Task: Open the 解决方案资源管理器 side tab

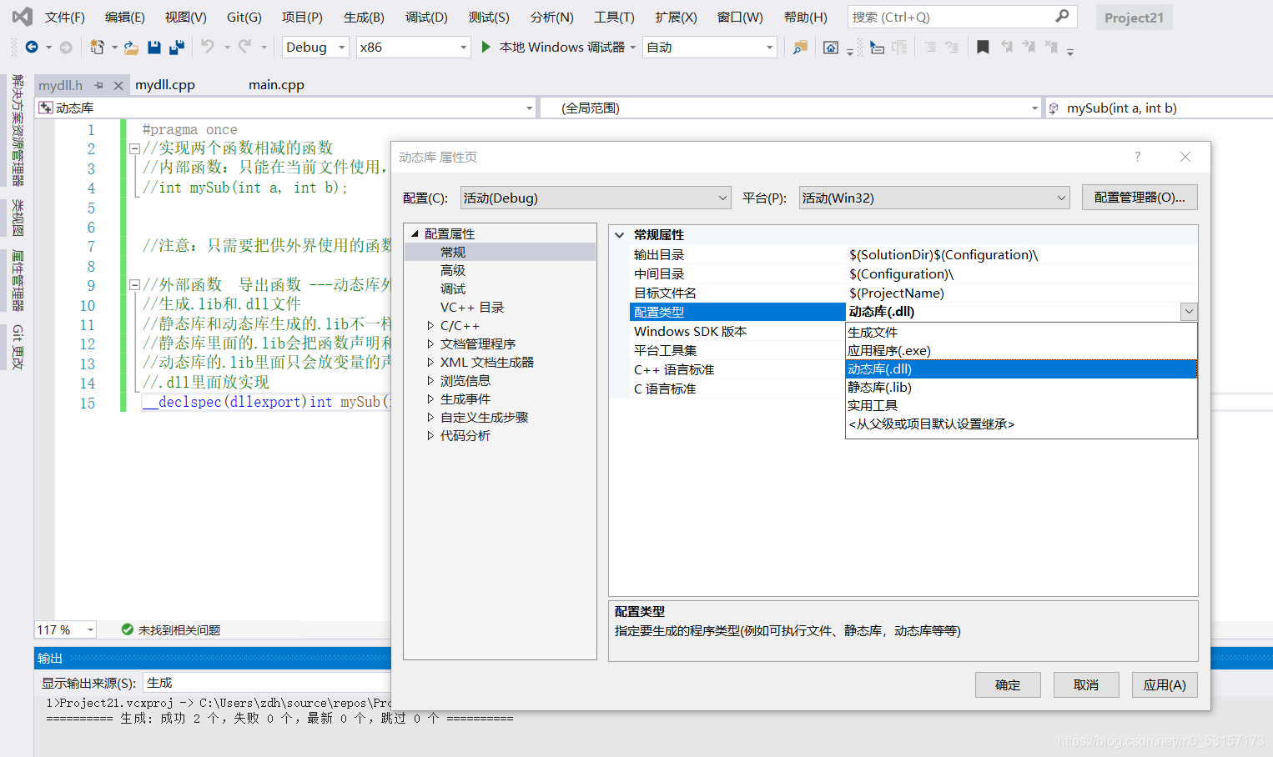Action: coord(18,130)
